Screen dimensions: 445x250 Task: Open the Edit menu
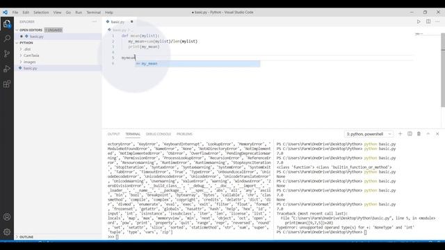[x=26, y=12]
